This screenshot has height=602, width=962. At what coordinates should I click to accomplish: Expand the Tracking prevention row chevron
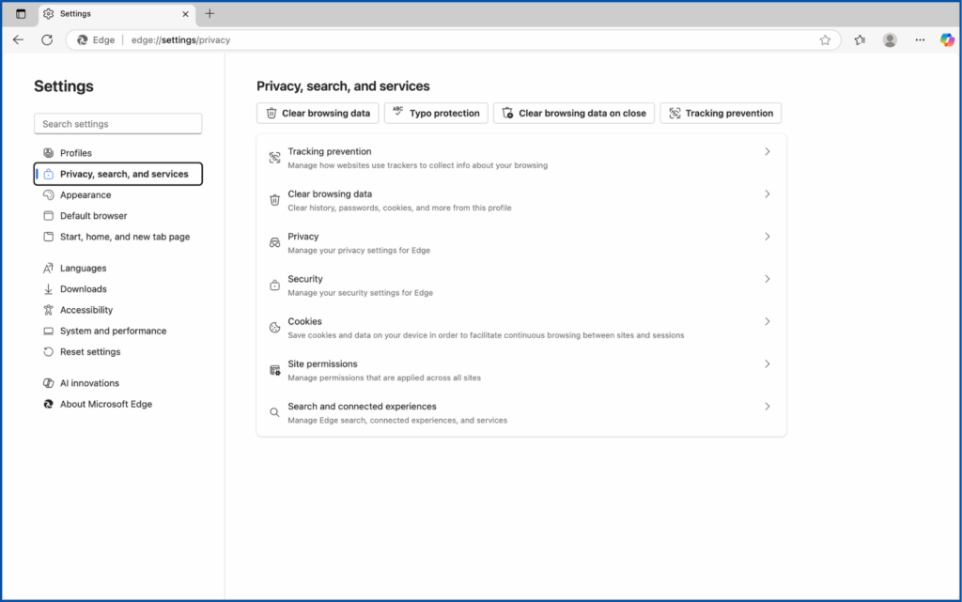[x=767, y=151]
